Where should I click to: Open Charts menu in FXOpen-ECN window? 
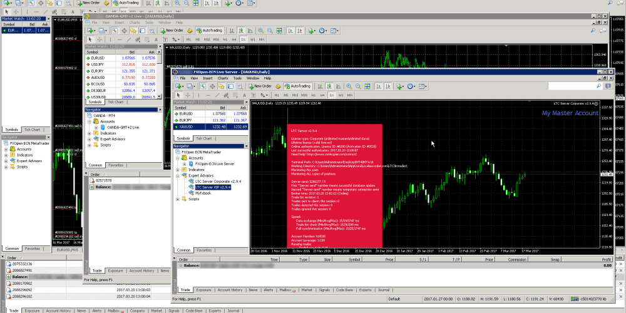(x=223, y=78)
